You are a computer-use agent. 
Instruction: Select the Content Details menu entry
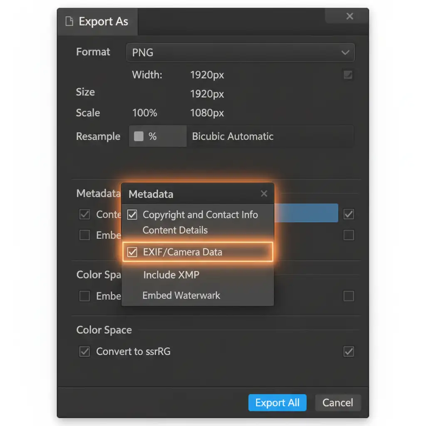[x=175, y=230]
